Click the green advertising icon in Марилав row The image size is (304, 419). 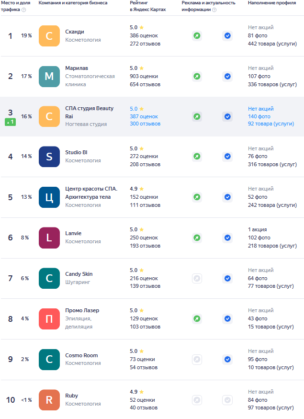coord(197,77)
